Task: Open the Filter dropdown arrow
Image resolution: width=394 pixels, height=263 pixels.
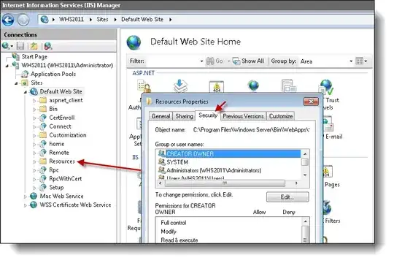Action: coord(201,61)
